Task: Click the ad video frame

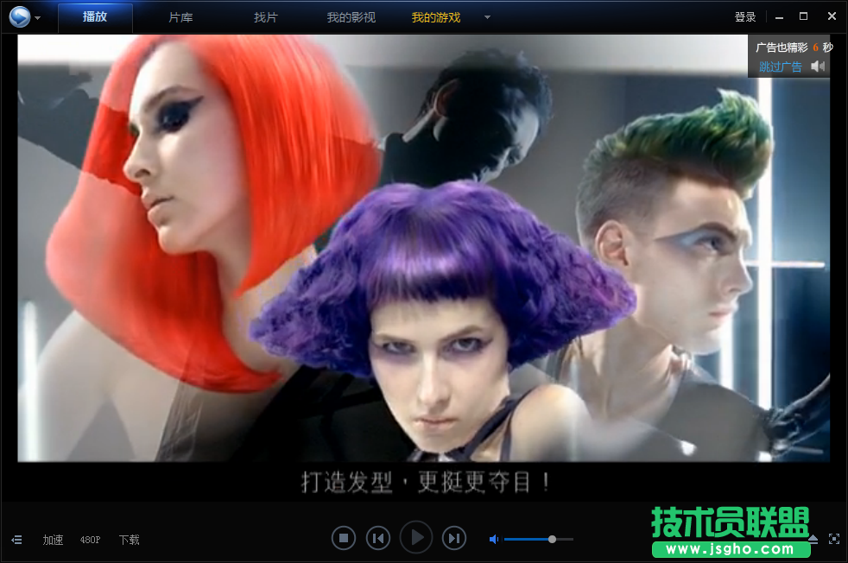Action: coord(423,248)
